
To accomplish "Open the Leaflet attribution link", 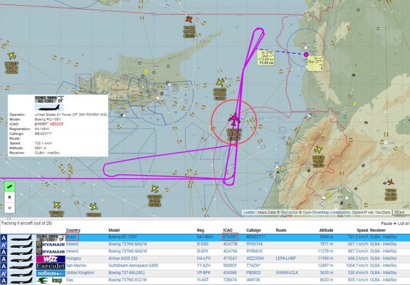I will pos(249,213).
